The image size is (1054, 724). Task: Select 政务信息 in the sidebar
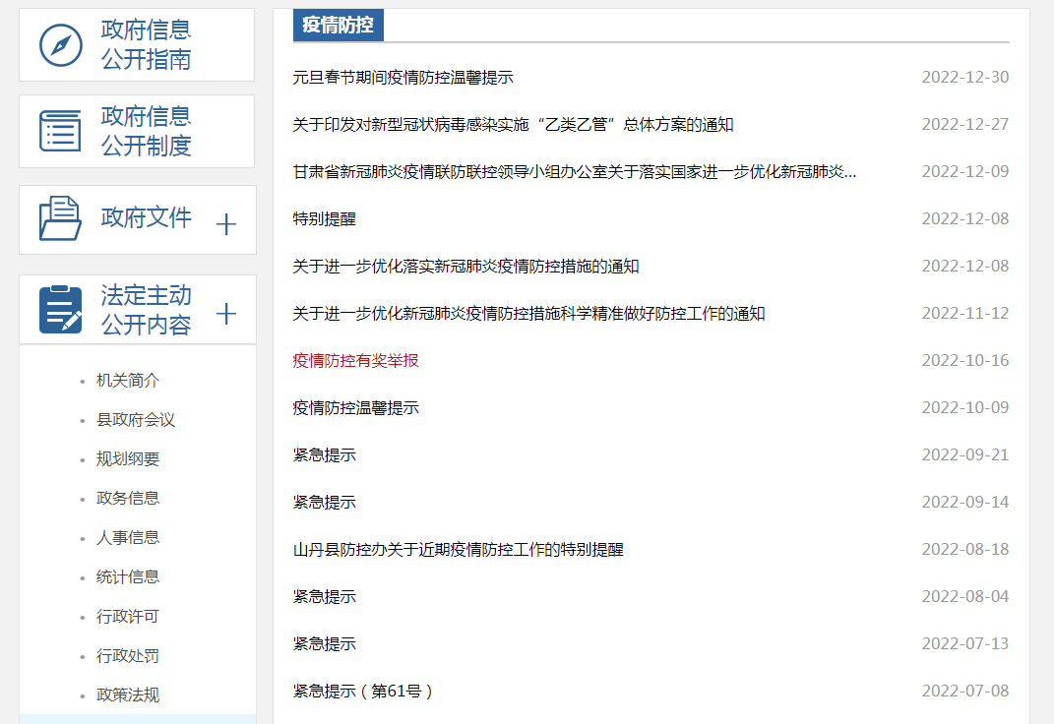(x=128, y=498)
